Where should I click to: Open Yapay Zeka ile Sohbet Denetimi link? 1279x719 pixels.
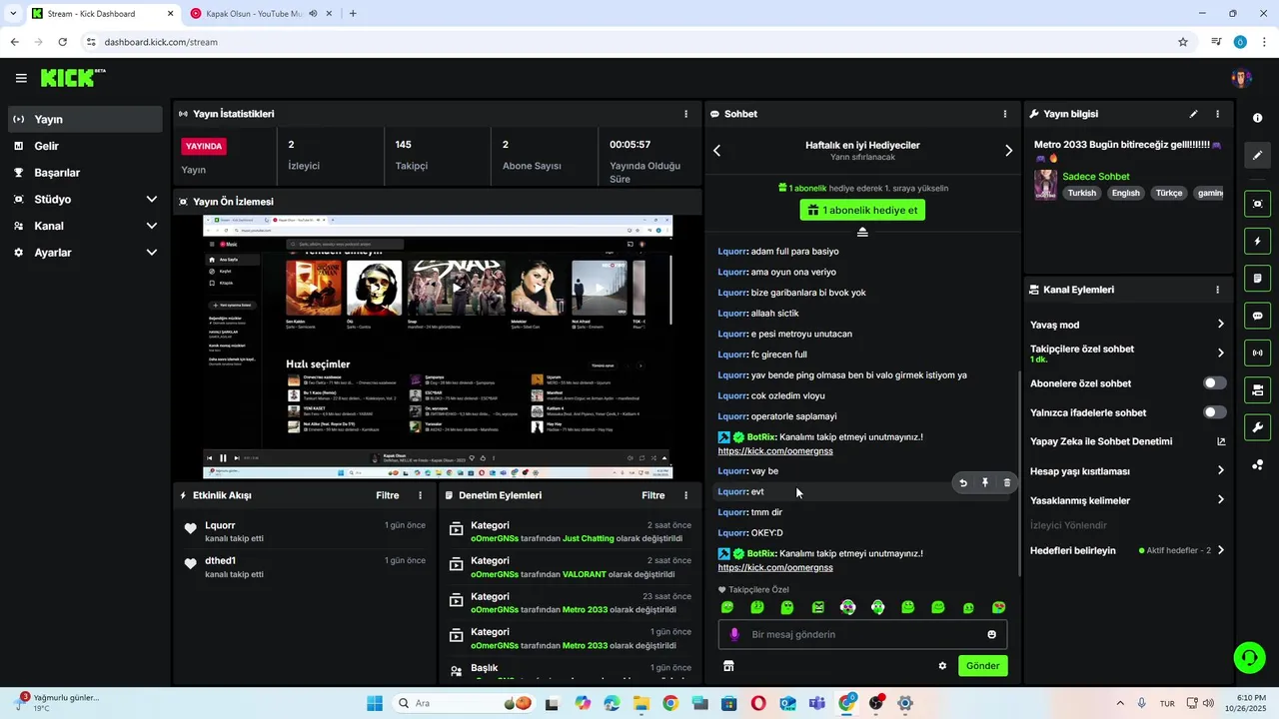point(1127,441)
